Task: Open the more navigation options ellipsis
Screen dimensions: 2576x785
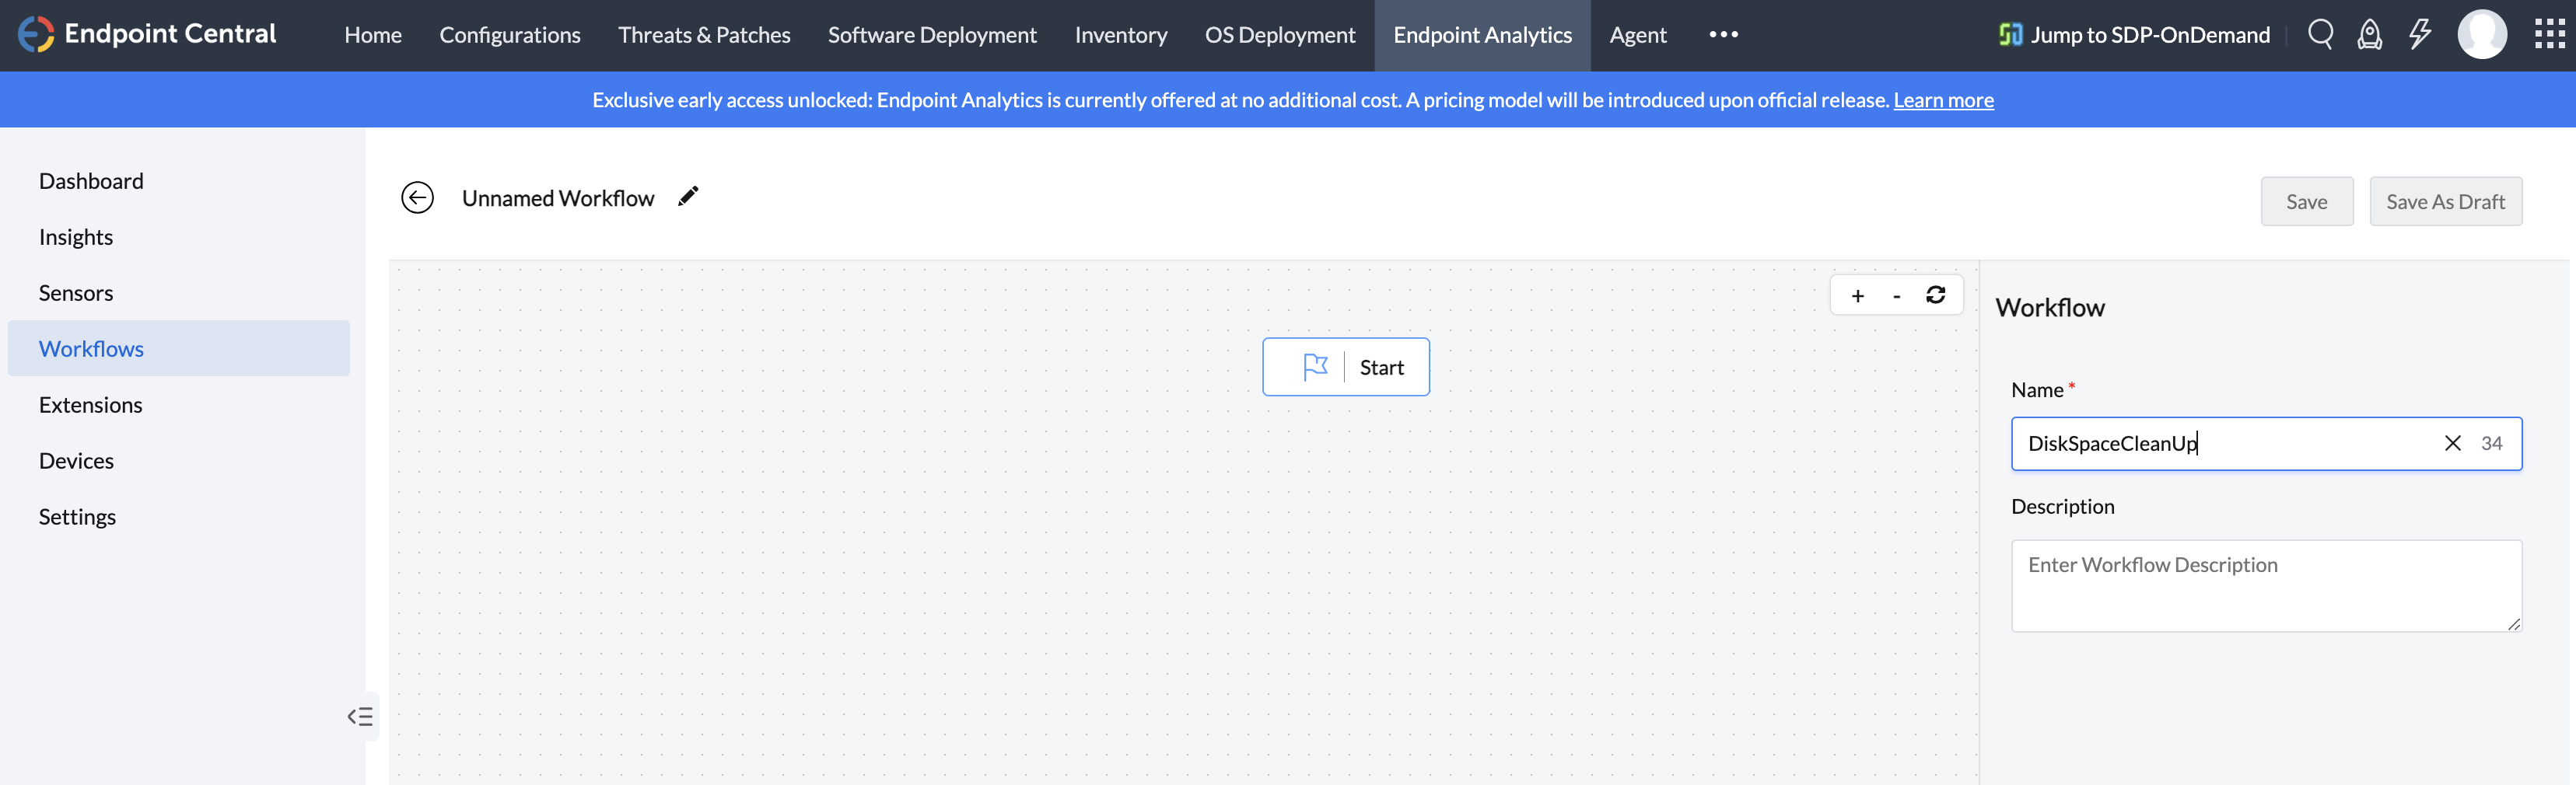Action: (x=1723, y=35)
